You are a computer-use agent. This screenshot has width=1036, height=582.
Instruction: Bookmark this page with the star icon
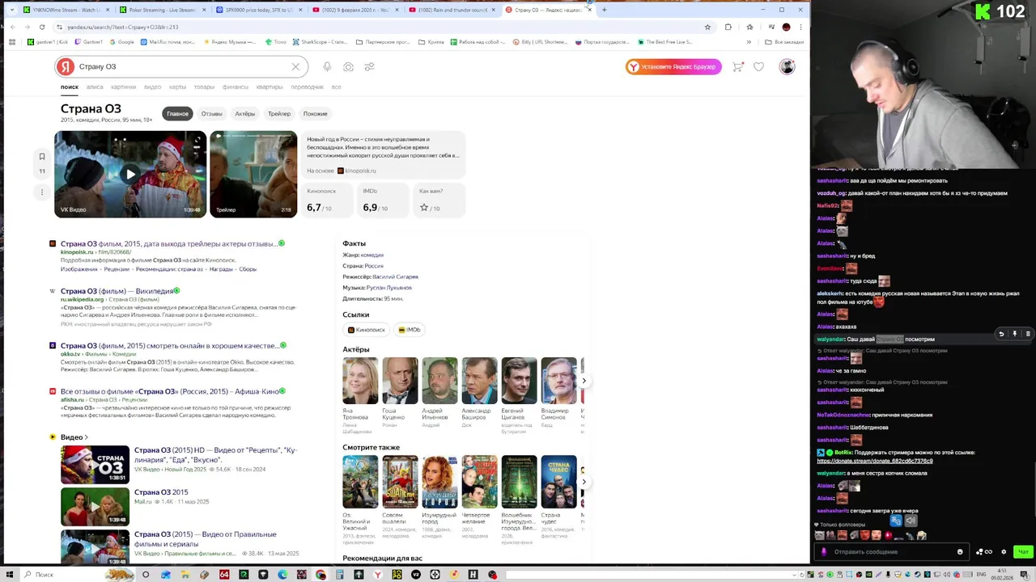tap(707, 27)
